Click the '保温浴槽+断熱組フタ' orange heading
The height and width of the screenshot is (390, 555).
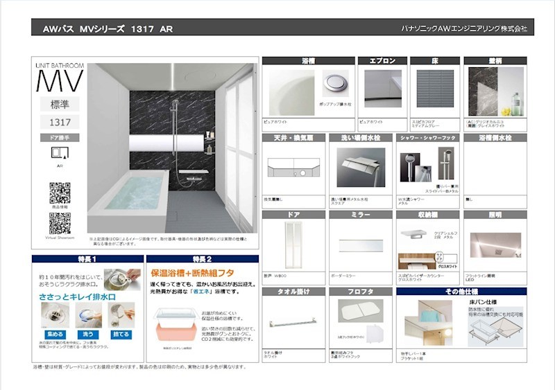tap(192, 273)
